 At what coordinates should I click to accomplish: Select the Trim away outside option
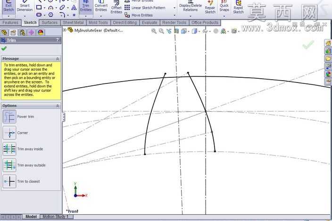pyautogui.click(x=9, y=165)
